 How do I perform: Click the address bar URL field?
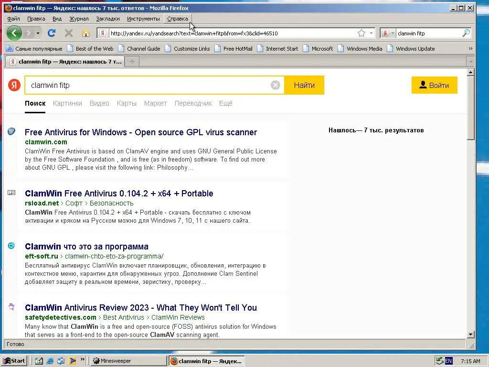pos(233,33)
